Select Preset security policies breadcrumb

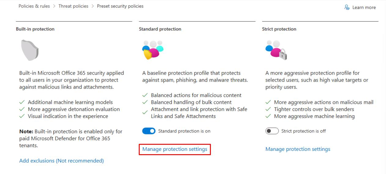point(120,6)
